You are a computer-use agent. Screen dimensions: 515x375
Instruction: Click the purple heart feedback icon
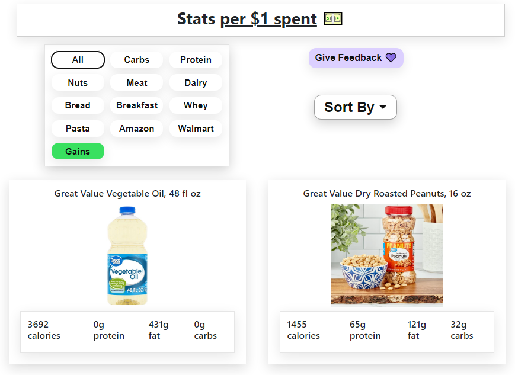[x=391, y=58]
